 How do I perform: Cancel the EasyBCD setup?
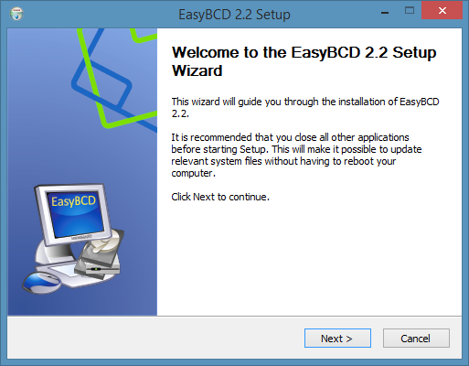click(x=416, y=338)
